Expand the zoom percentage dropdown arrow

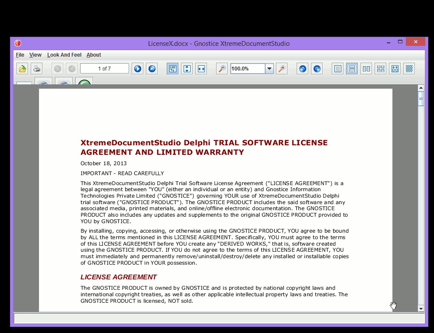(x=269, y=69)
